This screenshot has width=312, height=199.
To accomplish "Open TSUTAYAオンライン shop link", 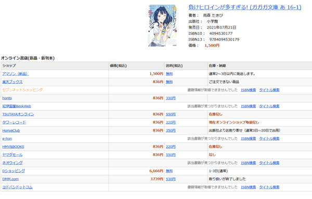I will tap(18, 114).
